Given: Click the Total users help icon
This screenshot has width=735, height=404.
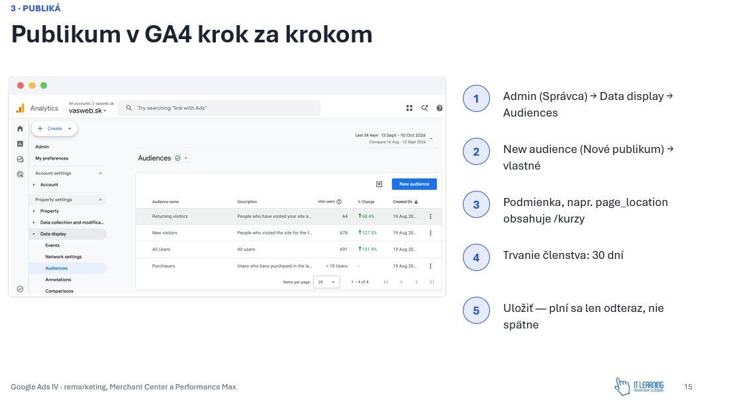Looking at the screenshot, I should click(339, 202).
